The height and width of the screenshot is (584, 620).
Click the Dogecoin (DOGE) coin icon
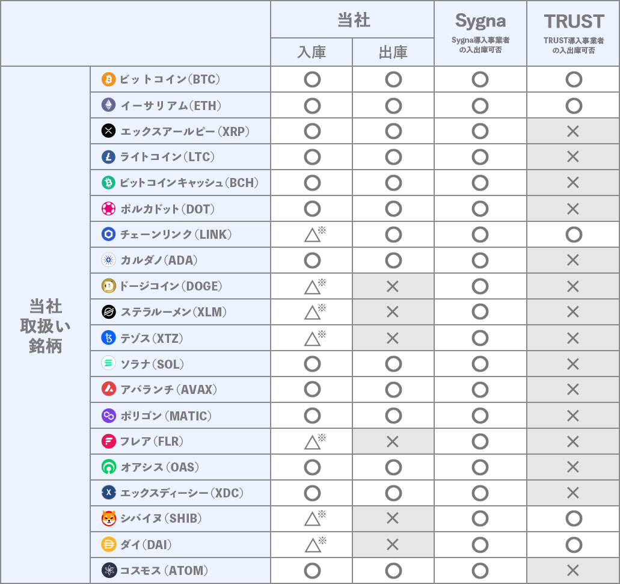click(108, 286)
